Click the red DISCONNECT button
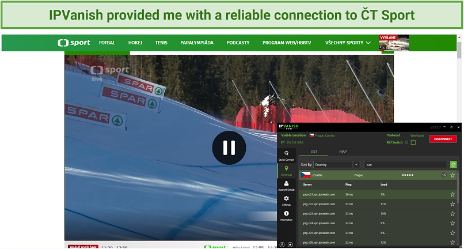464x249 pixels. pyautogui.click(x=443, y=139)
